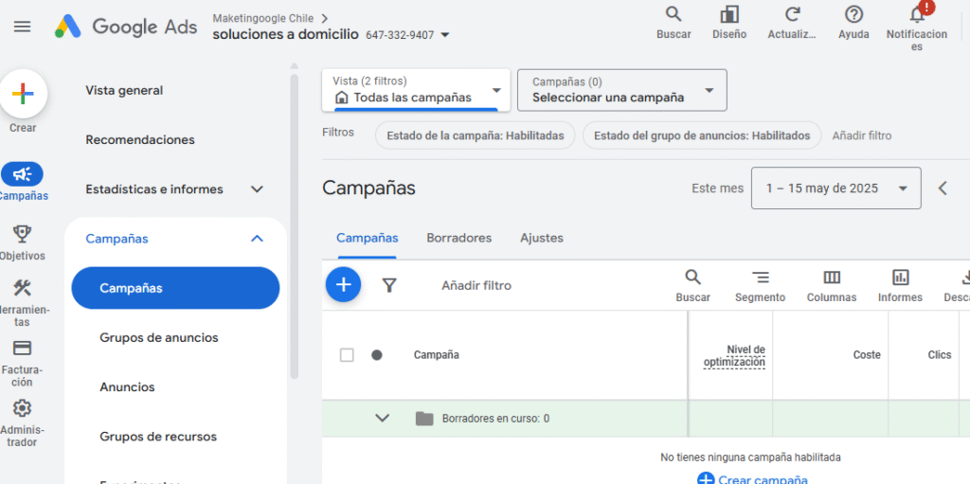Click the Google Ads logo
Screen dimensions: 970x484
126,27
